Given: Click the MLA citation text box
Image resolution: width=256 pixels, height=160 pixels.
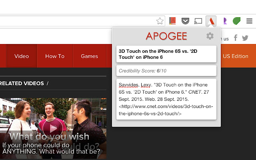Looking at the screenshot, I should pos(166,99).
